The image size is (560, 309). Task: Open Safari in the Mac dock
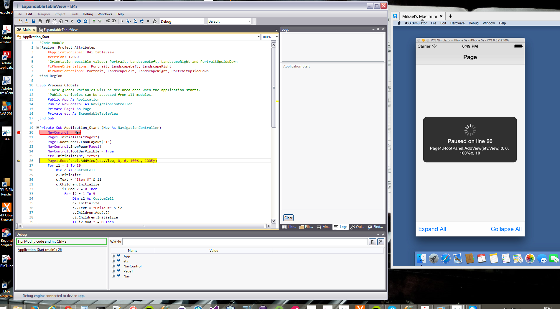tap(446, 259)
